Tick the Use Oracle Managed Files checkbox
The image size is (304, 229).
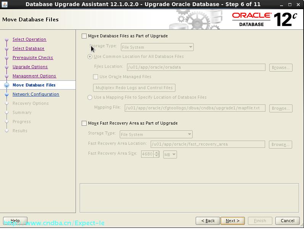click(95, 77)
